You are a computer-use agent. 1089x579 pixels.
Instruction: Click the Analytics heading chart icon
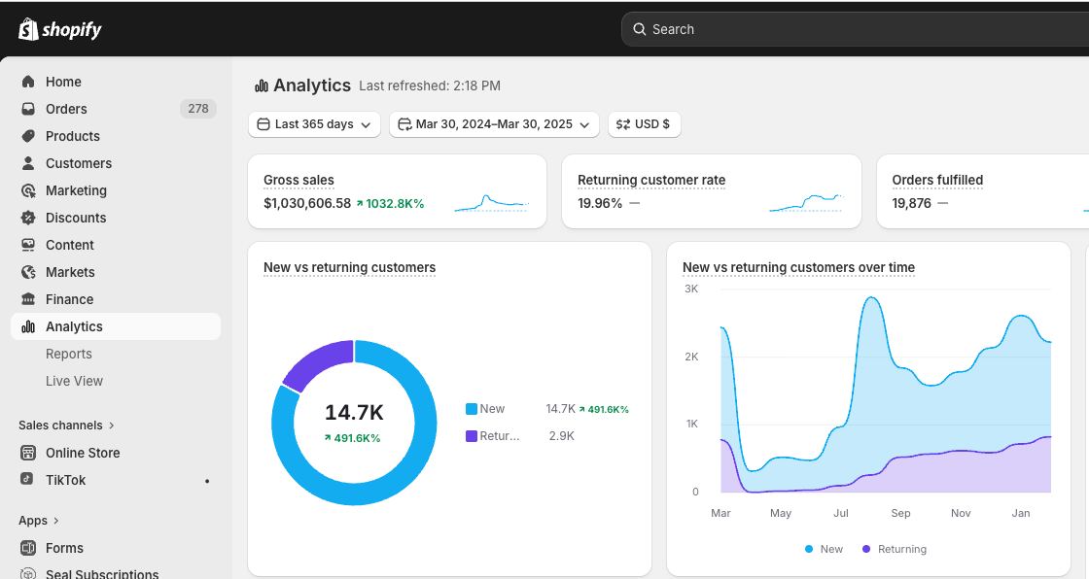point(262,85)
